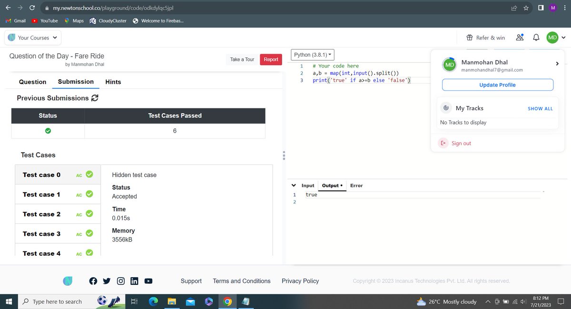Switch to the Input console tab
This screenshot has height=309, width=571.
coord(308,185)
